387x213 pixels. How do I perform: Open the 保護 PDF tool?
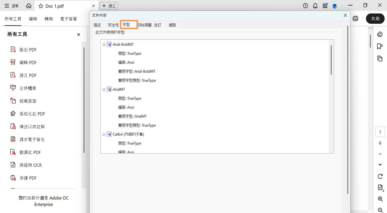pos(27,178)
